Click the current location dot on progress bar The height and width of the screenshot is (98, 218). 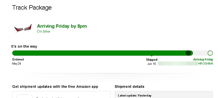188,53
